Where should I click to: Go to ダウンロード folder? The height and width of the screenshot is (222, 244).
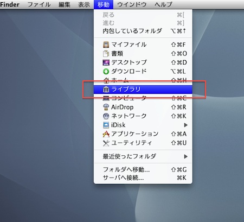tap(143, 72)
